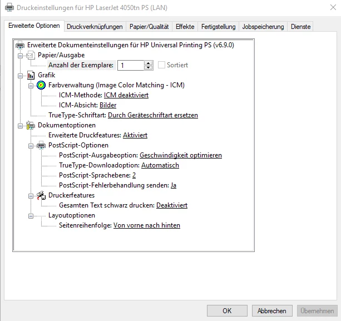Select the Papier/Ausgabe tree label
The height and width of the screenshot is (321, 341).
(x=61, y=55)
